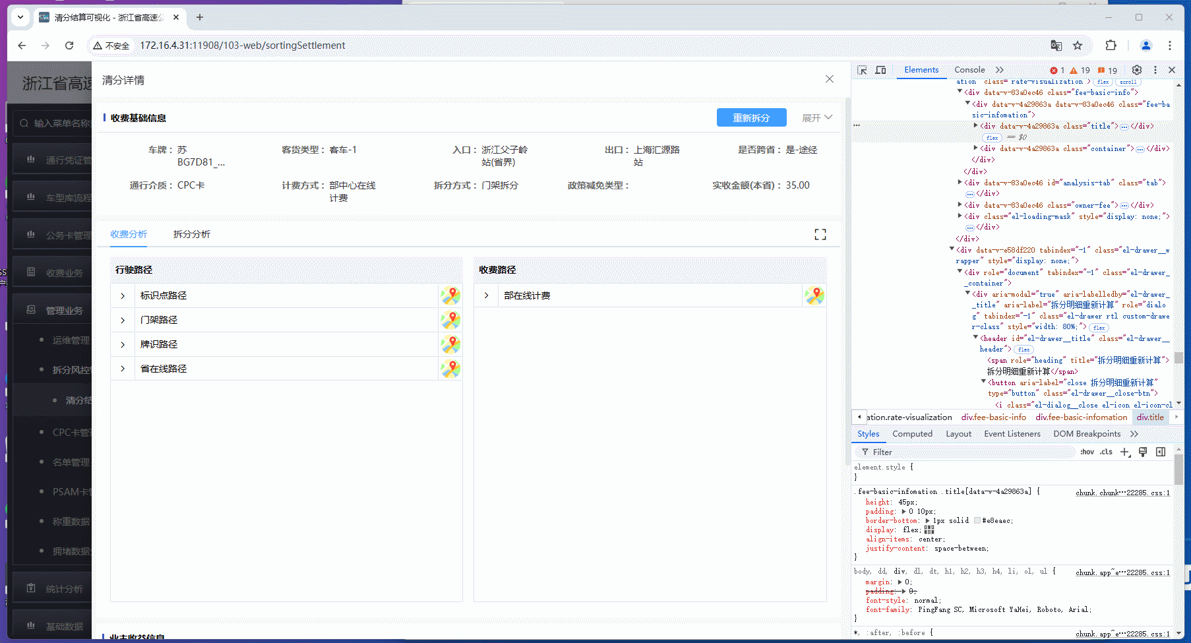Expand the div class="container" DOM node
The height and width of the screenshot is (643, 1191).
pyautogui.click(x=976, y=148)
